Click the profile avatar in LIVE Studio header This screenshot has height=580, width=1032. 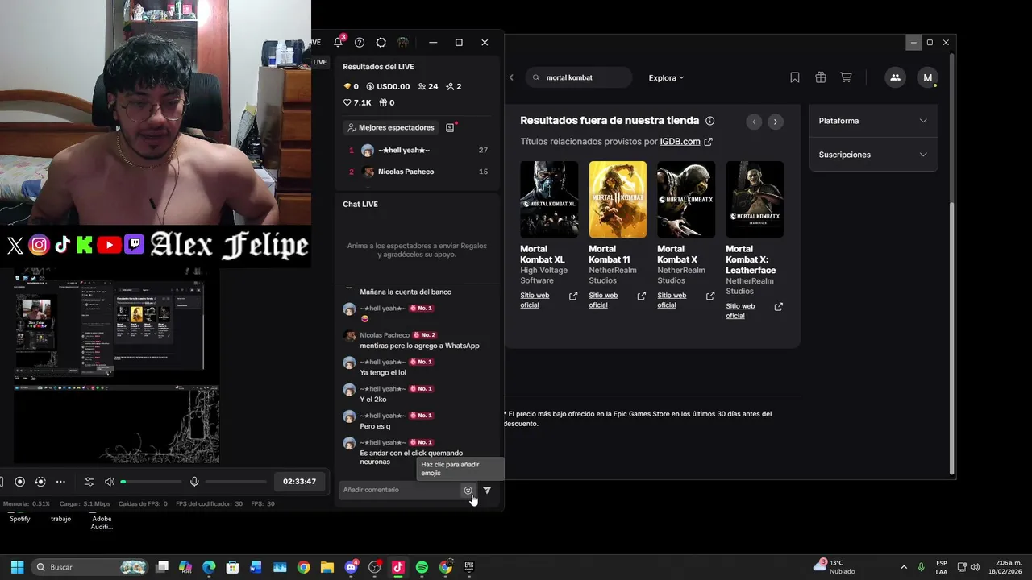[402, 43]
